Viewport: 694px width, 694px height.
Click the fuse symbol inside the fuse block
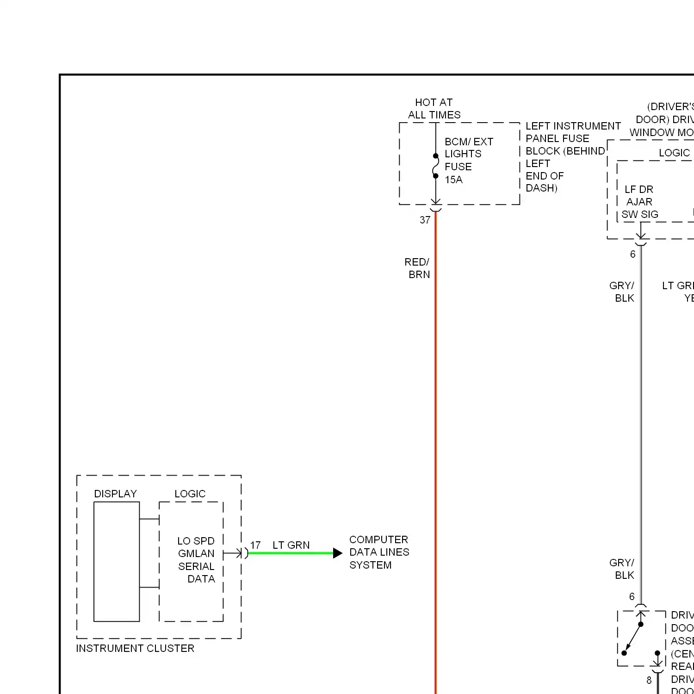(435, 166)
